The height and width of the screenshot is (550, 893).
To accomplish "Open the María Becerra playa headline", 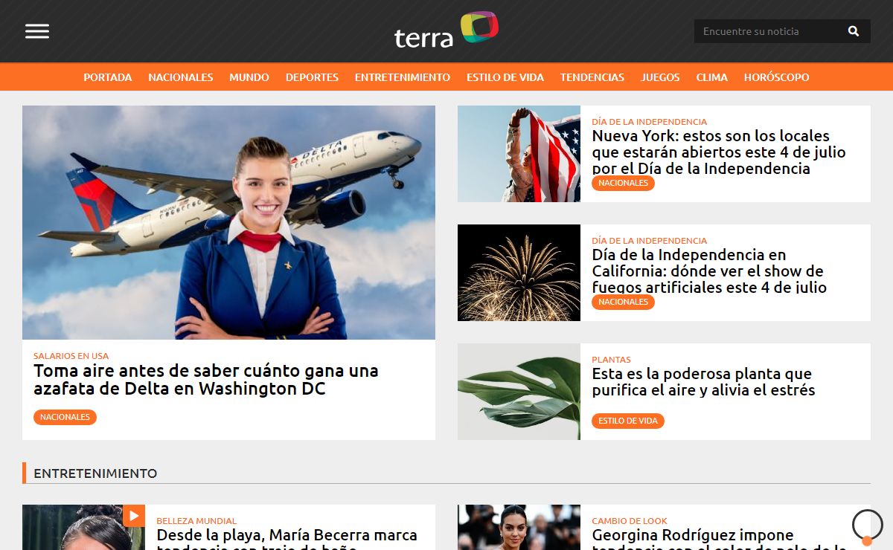I will click(x=287, y=538).
